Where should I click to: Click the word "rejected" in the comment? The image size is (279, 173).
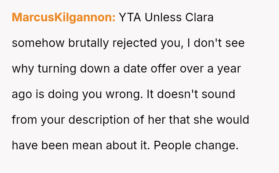point(134,43)
